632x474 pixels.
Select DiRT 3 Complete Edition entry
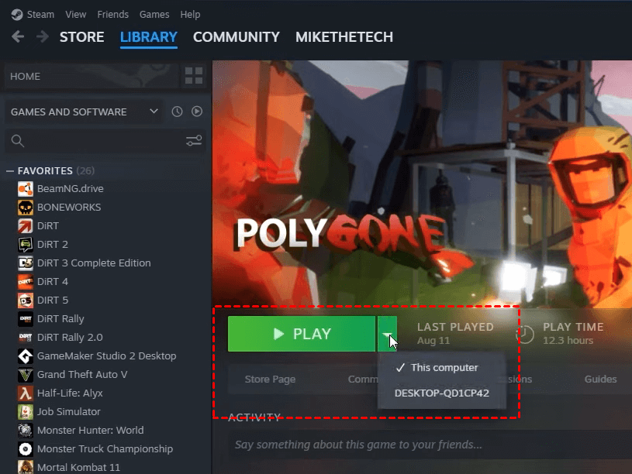pos(94,263)
